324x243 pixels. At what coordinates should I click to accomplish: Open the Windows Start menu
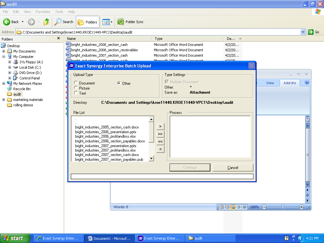point(15,238)
